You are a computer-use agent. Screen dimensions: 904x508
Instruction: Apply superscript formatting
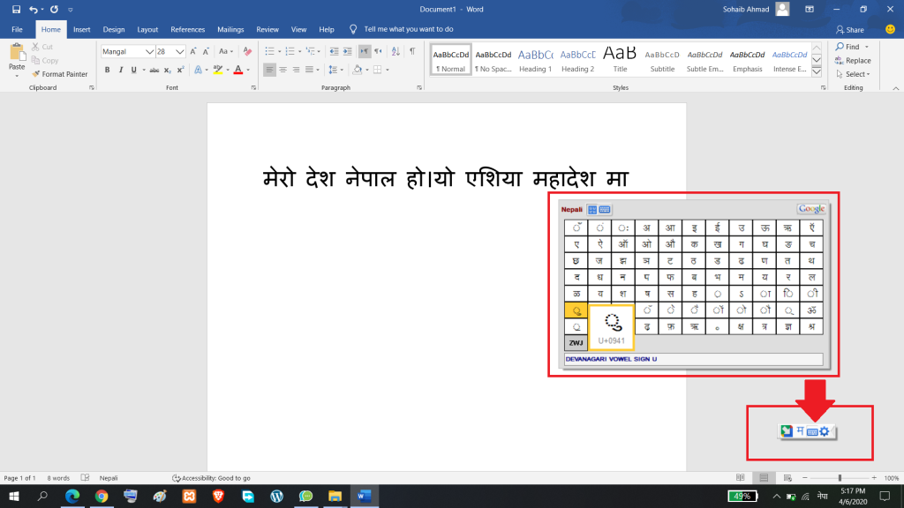point(180,70)
